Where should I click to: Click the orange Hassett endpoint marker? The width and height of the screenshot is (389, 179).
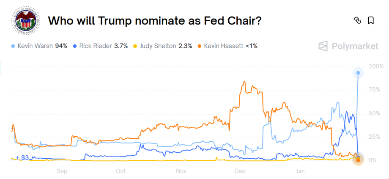pyautogui.click(x=358, y=160)
